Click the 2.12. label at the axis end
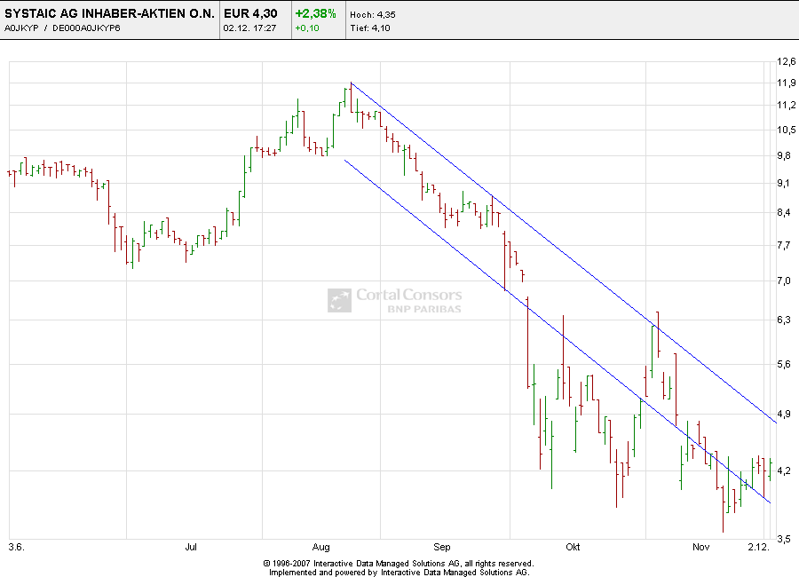 [757, 547]
